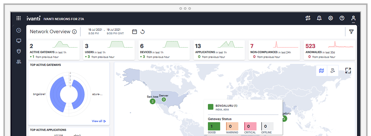Screen dimensions: 371x136
Task: Open the user profile menu
Action: pos(353,19)
